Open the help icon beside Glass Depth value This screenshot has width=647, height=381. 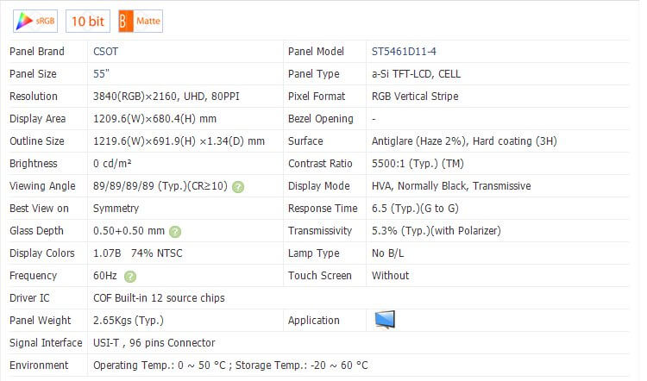pyautogui.click(x=175, y=231)
